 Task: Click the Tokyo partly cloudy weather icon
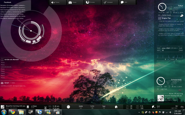click(182, 16)
